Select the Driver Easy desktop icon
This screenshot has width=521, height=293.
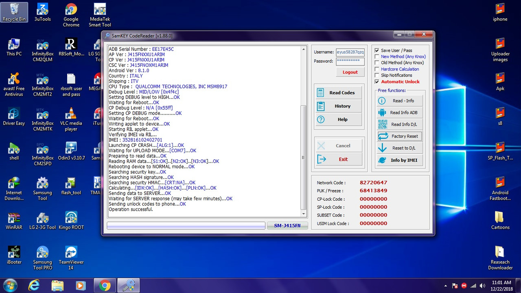[14, 116]
